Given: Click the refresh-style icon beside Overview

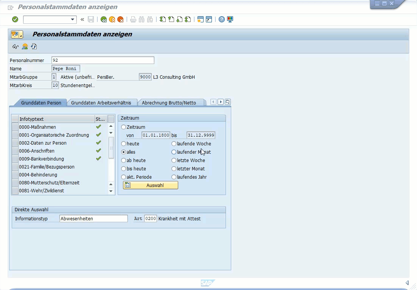Looking at the screenshot, I should coord(34,47).
